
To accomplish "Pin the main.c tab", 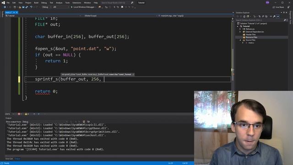I will [14, 12].
